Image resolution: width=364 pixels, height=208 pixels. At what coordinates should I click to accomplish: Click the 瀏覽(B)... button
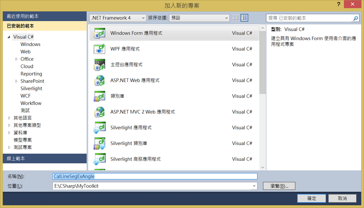[x=279, y=186]
